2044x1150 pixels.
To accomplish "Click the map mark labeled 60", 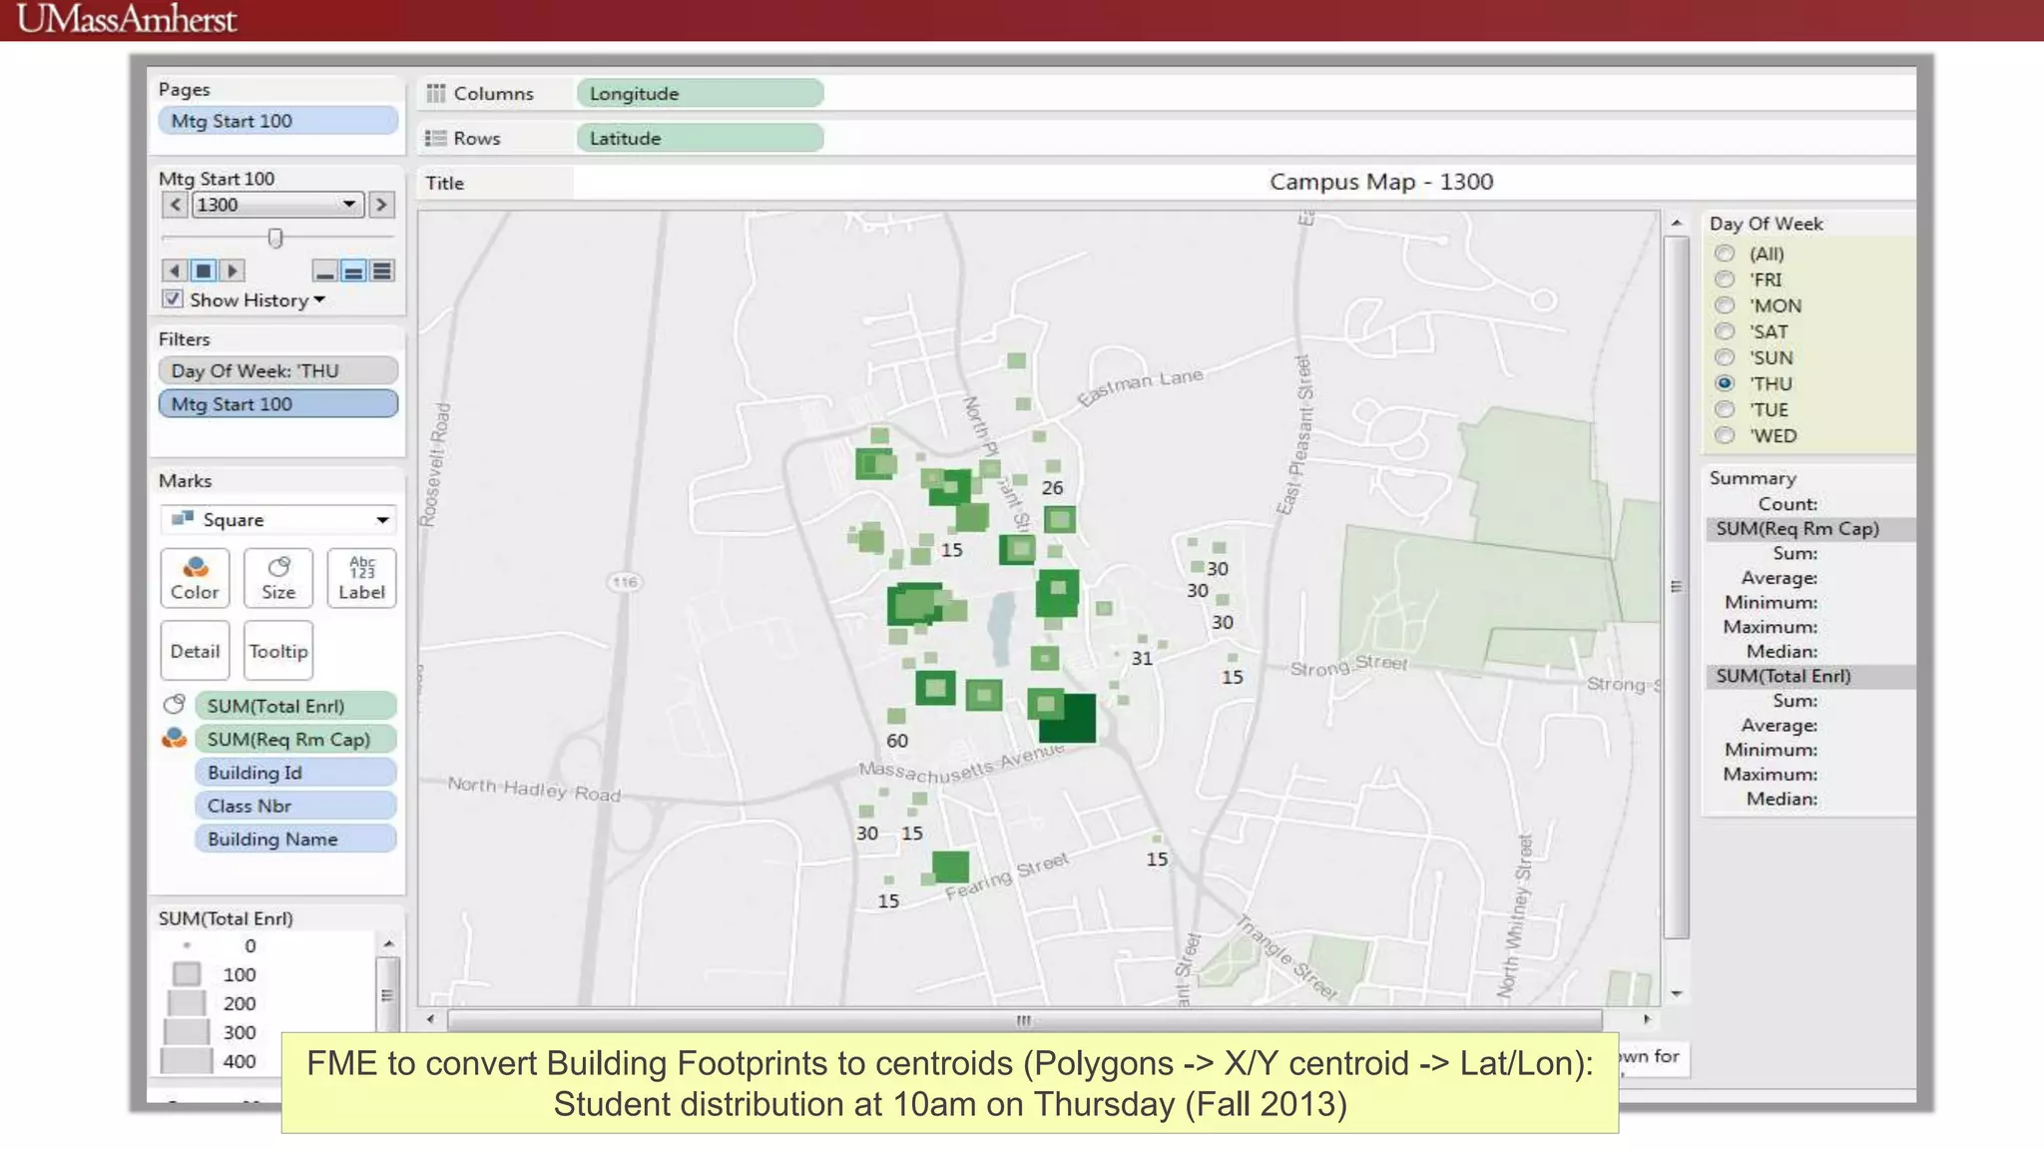I will coord(896,716).
